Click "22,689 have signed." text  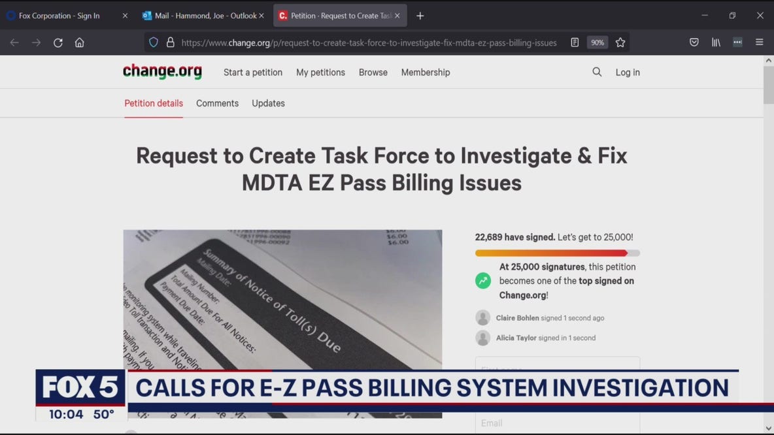pyautogui.click(x=515, y=237)
